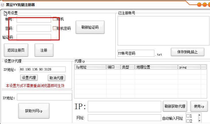Click the proxy IP field showing 60.190.136.90:3128
The height and width of the screenshot is (124, 210).
43,69
